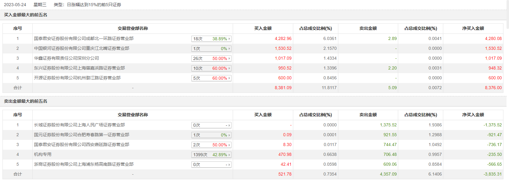Image resolution: width=509 pixels, height=182 pixels.
Task: Select 国泰君安证券西安唐延路证券营业部 link
Action: click(x=81, y=144)
